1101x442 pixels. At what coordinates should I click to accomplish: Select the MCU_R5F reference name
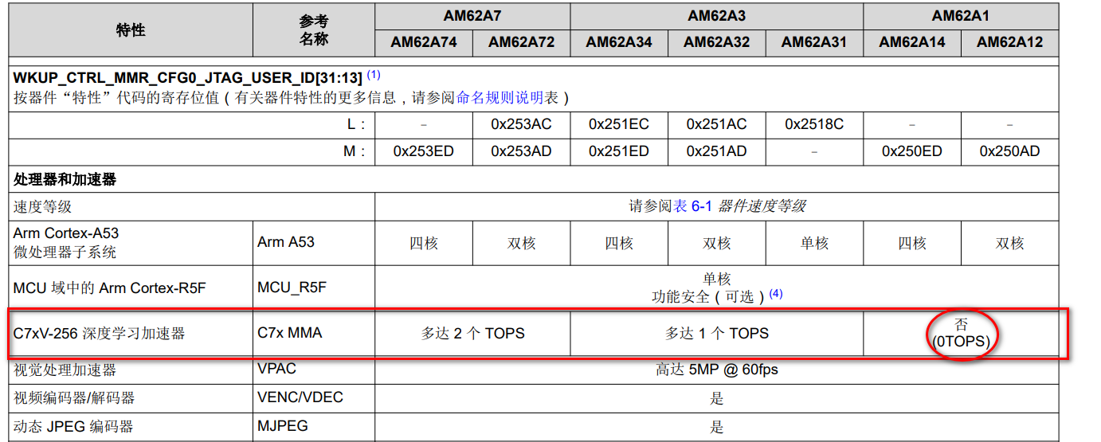(x=292, y=287)
